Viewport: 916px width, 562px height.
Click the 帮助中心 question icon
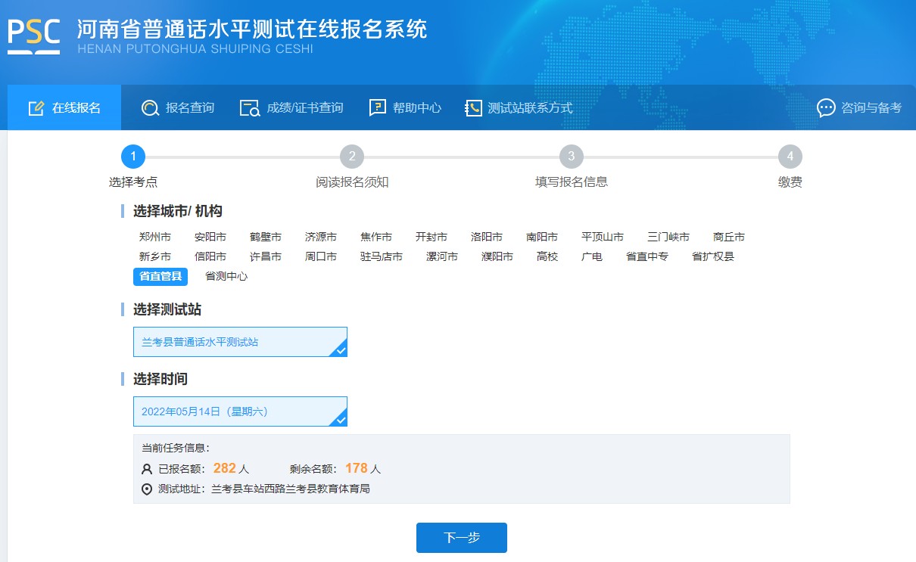(x=377, y=108)
